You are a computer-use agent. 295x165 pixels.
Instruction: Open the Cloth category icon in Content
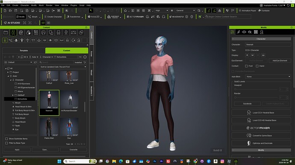pos(51,33)
